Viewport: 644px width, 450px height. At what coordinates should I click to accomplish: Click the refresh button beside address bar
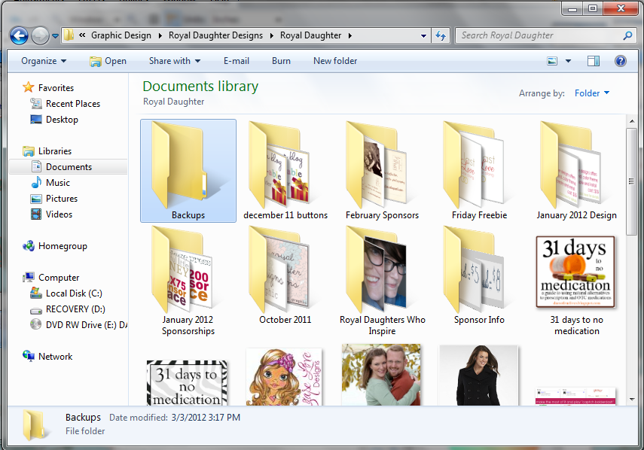[x=441, y=35]
